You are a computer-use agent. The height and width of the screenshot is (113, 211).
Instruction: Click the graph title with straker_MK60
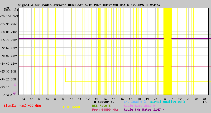89,5
